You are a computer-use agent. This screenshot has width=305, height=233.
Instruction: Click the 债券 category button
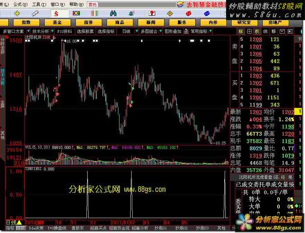coord(88,23)
